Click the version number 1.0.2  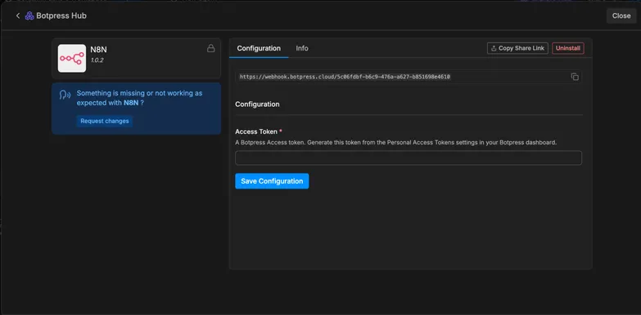[x=97, y=60]
